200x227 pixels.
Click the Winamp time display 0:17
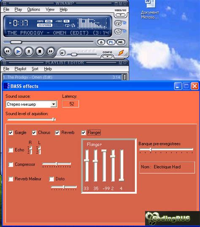(x=21, y=23)
